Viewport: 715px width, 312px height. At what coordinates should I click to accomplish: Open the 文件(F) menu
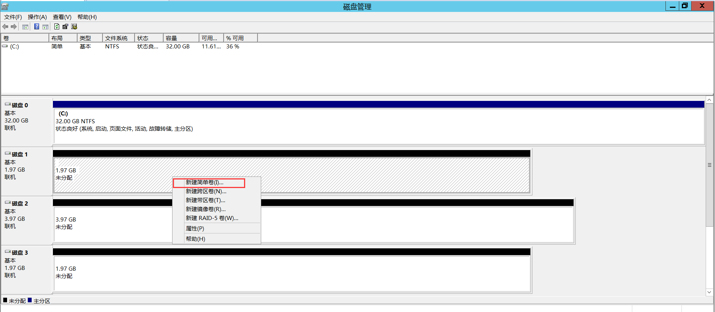(x=13, y=17)
